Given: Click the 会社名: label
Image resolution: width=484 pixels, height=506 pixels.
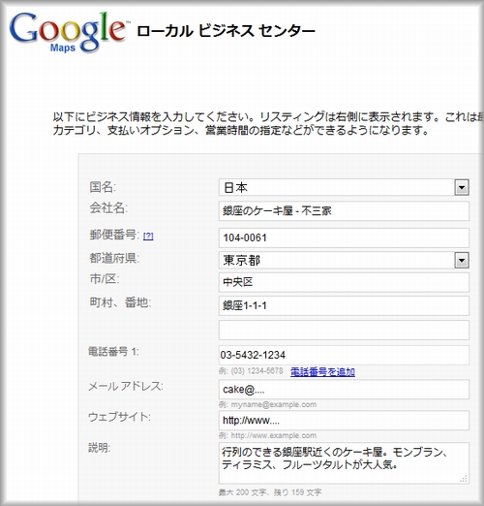Looking at the screenshot, I should click(x=108, y=207).
